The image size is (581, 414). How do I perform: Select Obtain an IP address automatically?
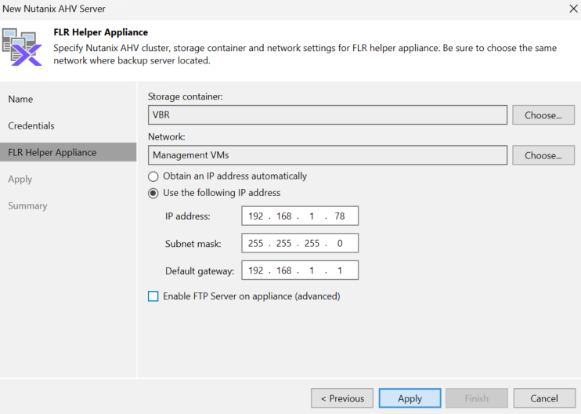click(x=153, y=176)
